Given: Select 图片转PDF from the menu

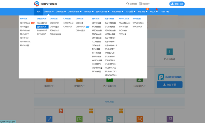Looking at the screenshot, I should coord(42,27).
